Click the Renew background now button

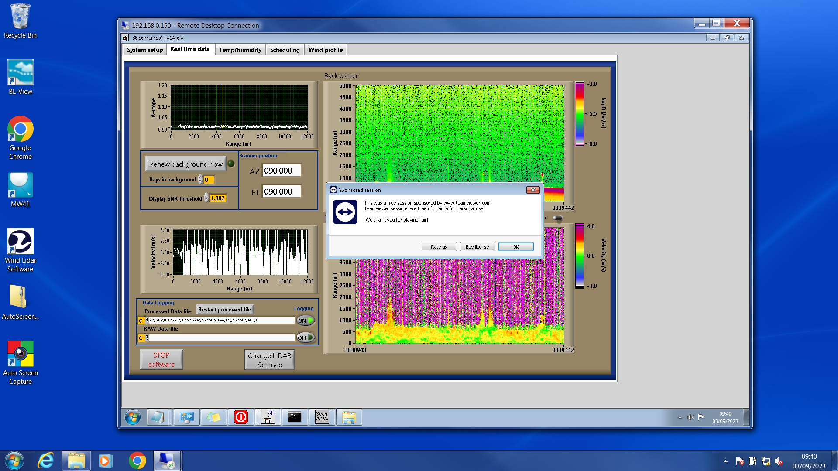[185, 164]
